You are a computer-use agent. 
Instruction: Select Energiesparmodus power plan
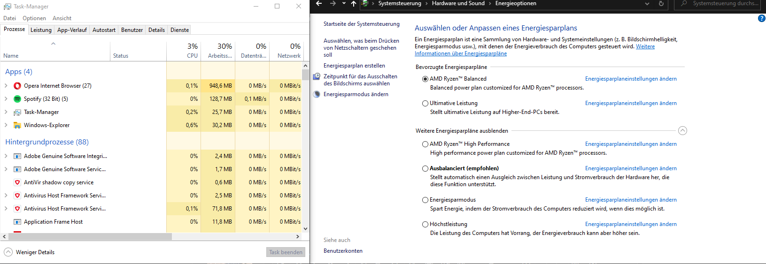point(425,200)
